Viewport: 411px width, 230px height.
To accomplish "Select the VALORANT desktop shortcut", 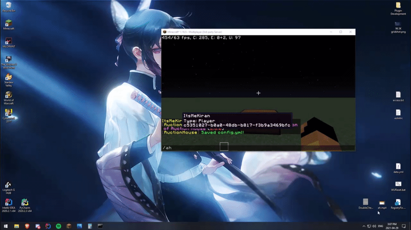I will point(8,43).
